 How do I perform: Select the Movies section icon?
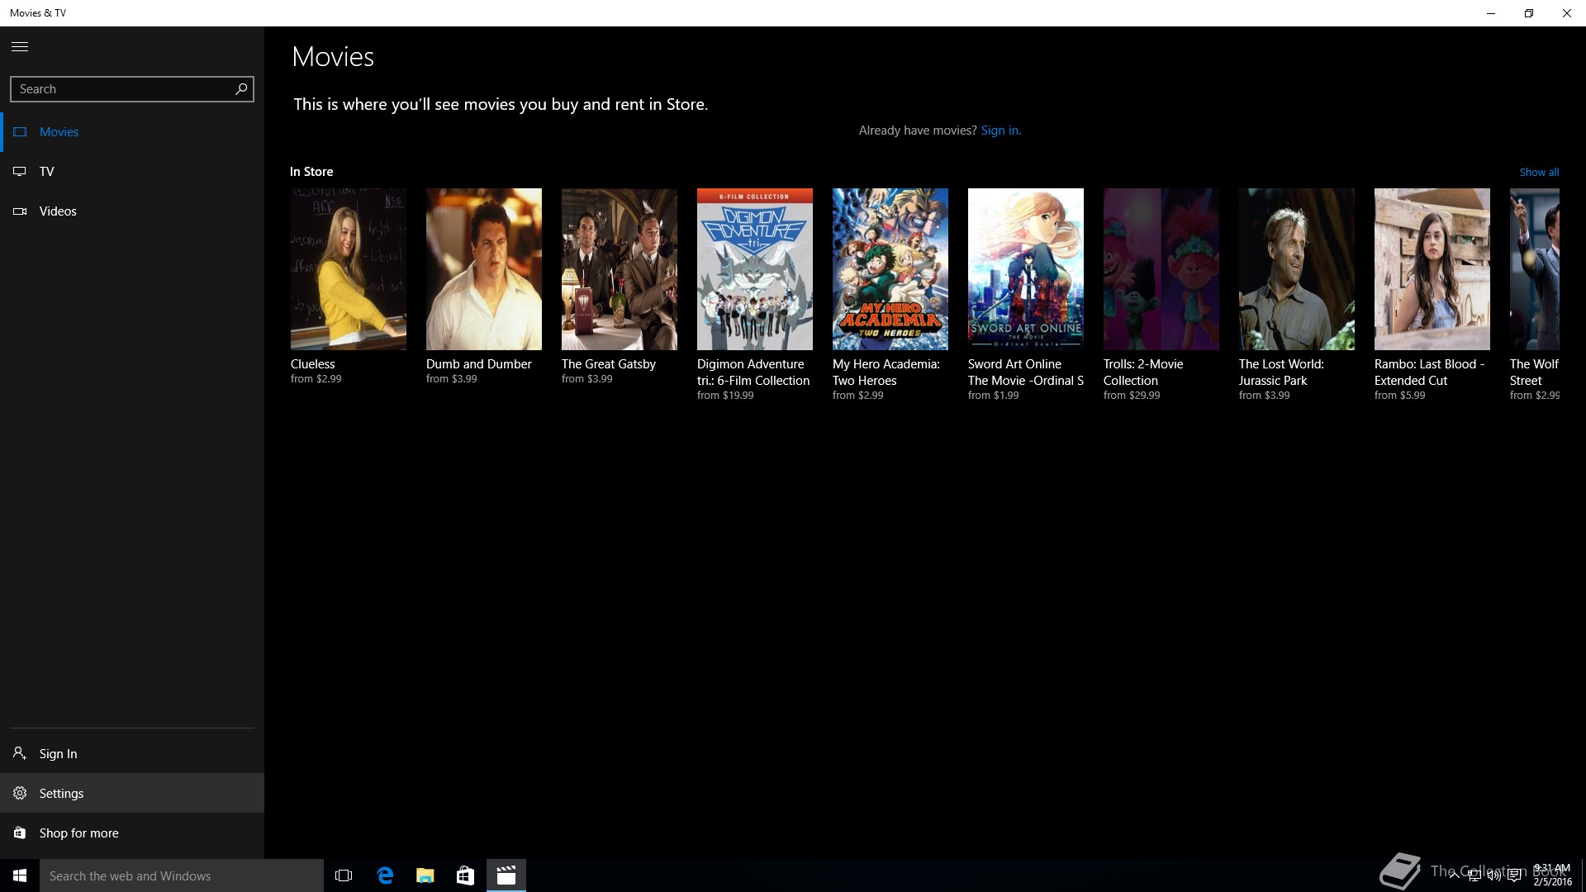(20, 132)
